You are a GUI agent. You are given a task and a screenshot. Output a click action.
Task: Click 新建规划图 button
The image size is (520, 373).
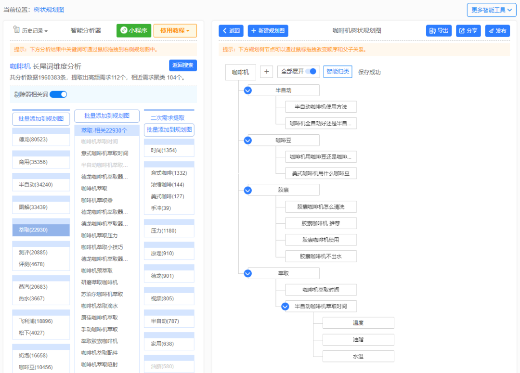click(268, 31)
